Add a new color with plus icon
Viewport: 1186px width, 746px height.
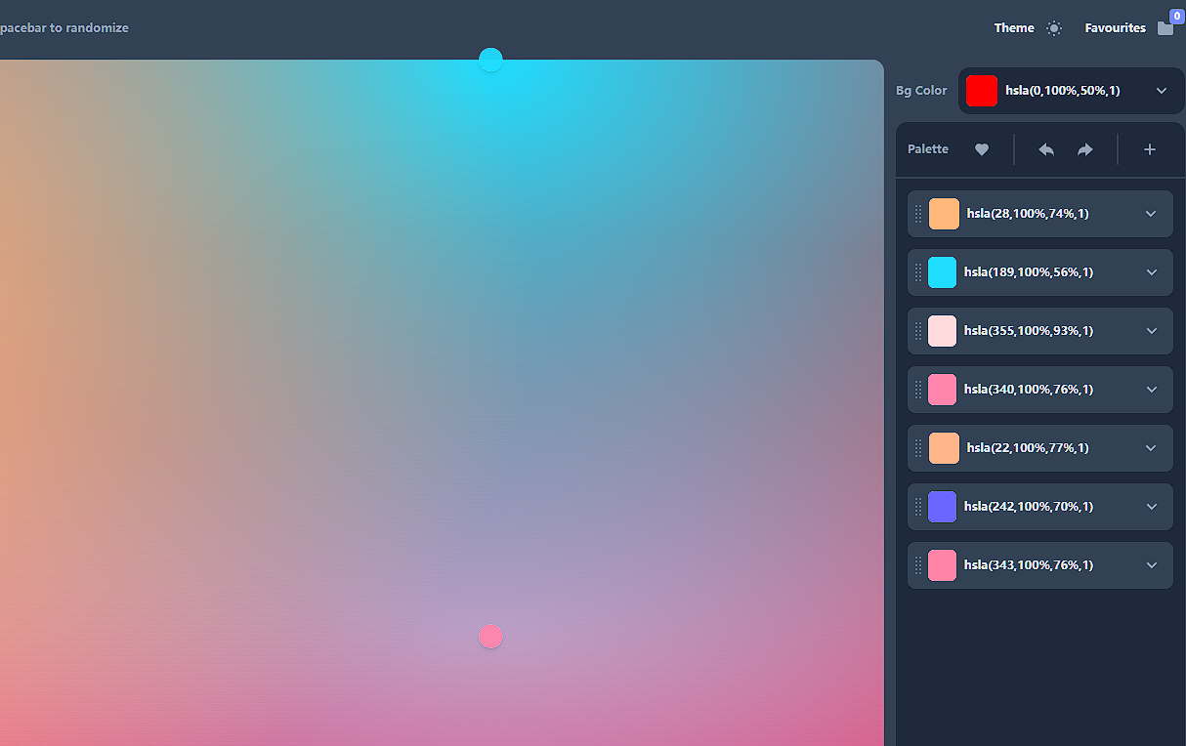1150,149
